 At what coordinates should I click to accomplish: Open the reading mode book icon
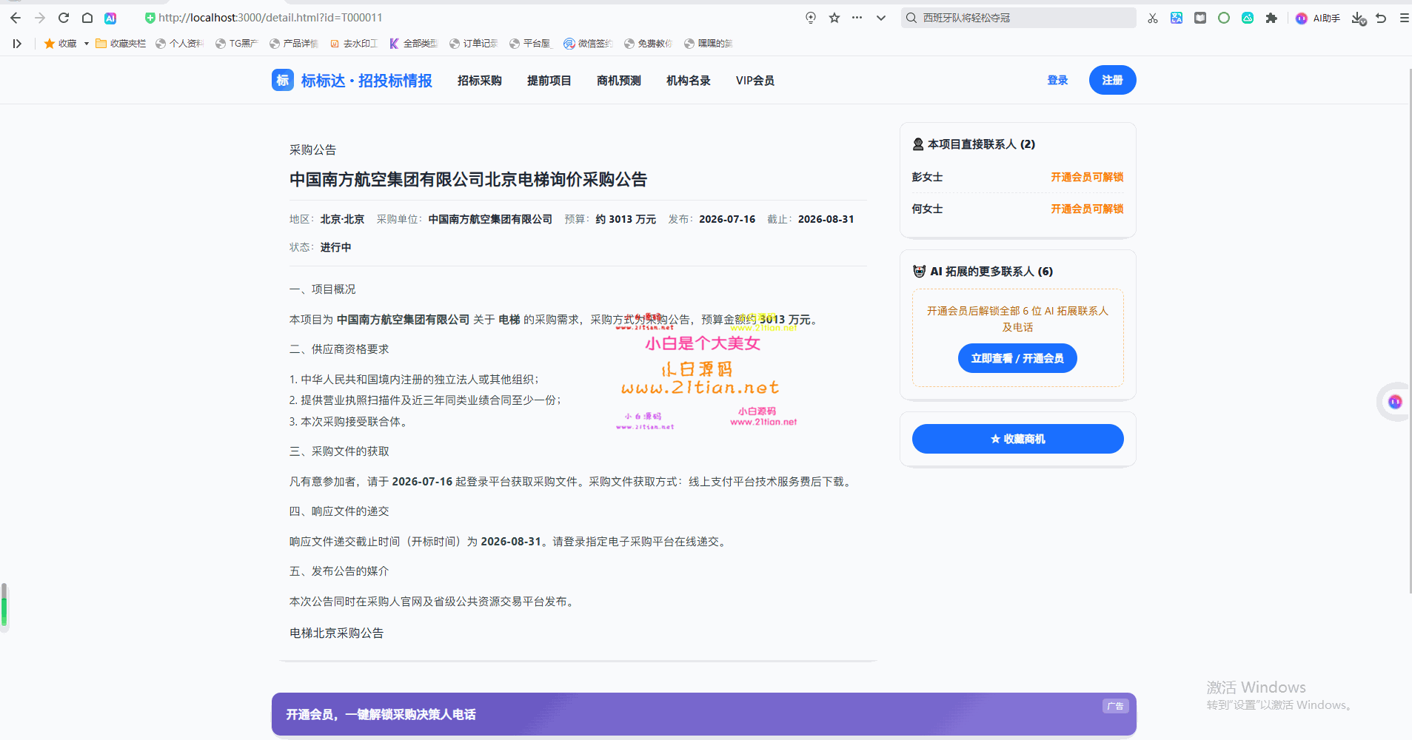[1200, 18]
